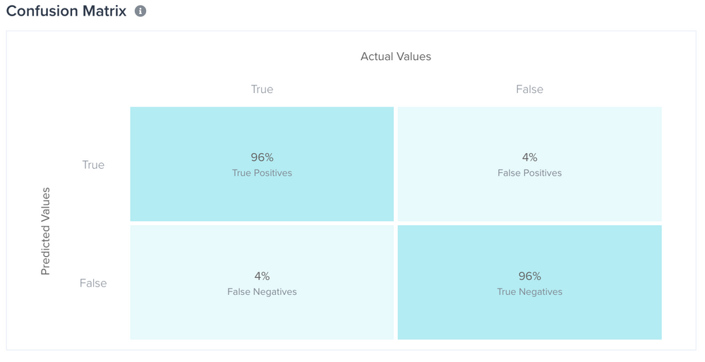Click the 96% value above True Negatives
The height and width of the screenshot is (362, 705).
(529, 276)
